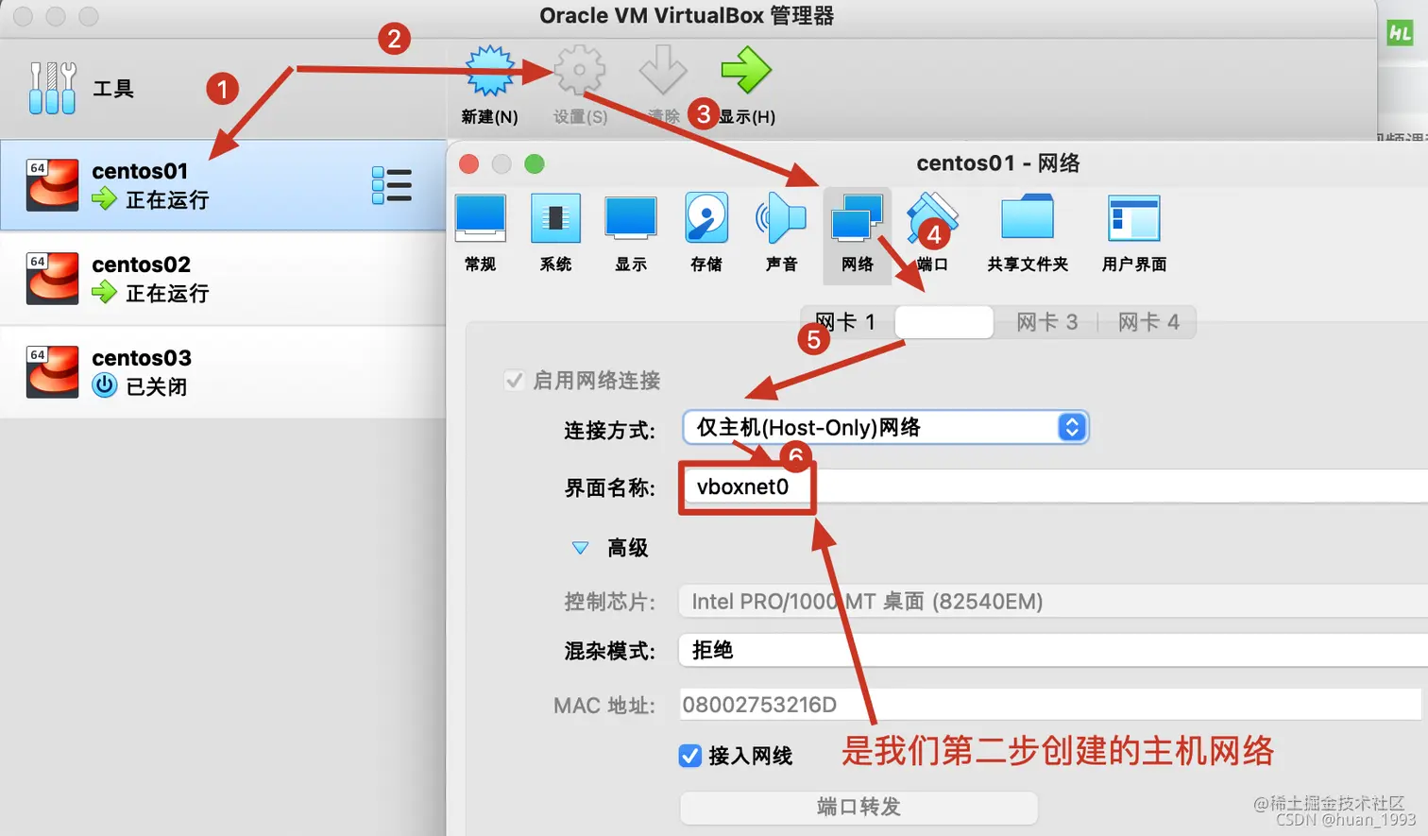Click the 清除 discard down-arrow icon

click(662, 71)
